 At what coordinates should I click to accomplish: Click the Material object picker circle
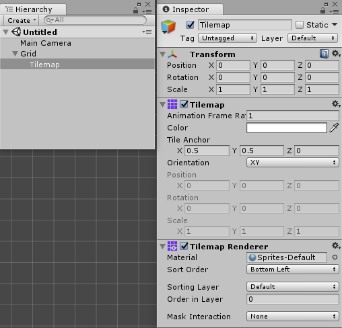point(335,257)
